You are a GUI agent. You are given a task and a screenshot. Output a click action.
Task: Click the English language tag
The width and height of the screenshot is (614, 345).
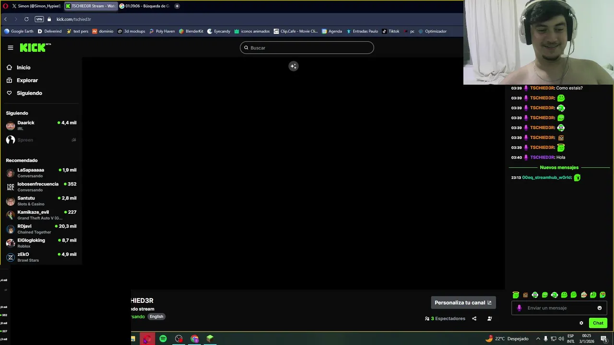coord(156,317)
